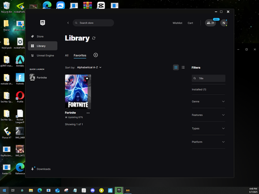Viewport: 259px width, 194px height.
Task: Open Discord from the taskbar
Action: click(93, 190)
